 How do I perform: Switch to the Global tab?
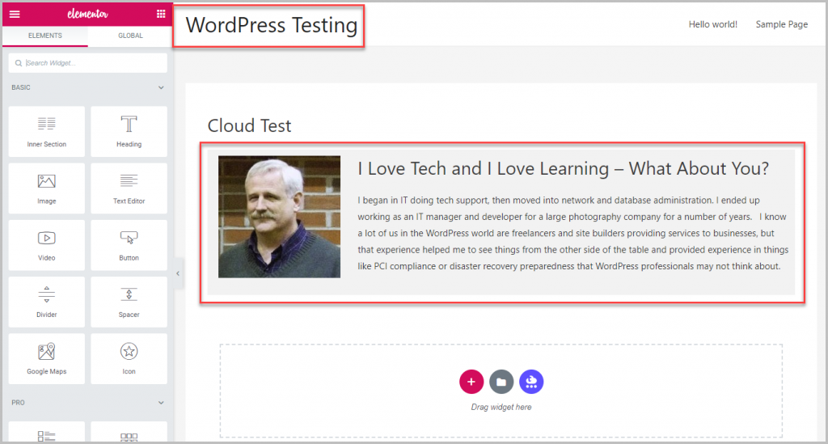pyautogui.click(x=130, y=36)
